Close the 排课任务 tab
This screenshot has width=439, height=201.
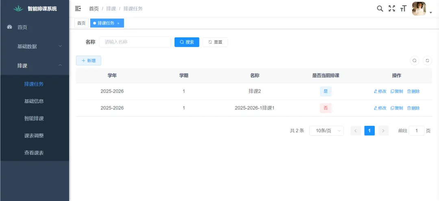[x=118, y=24]
